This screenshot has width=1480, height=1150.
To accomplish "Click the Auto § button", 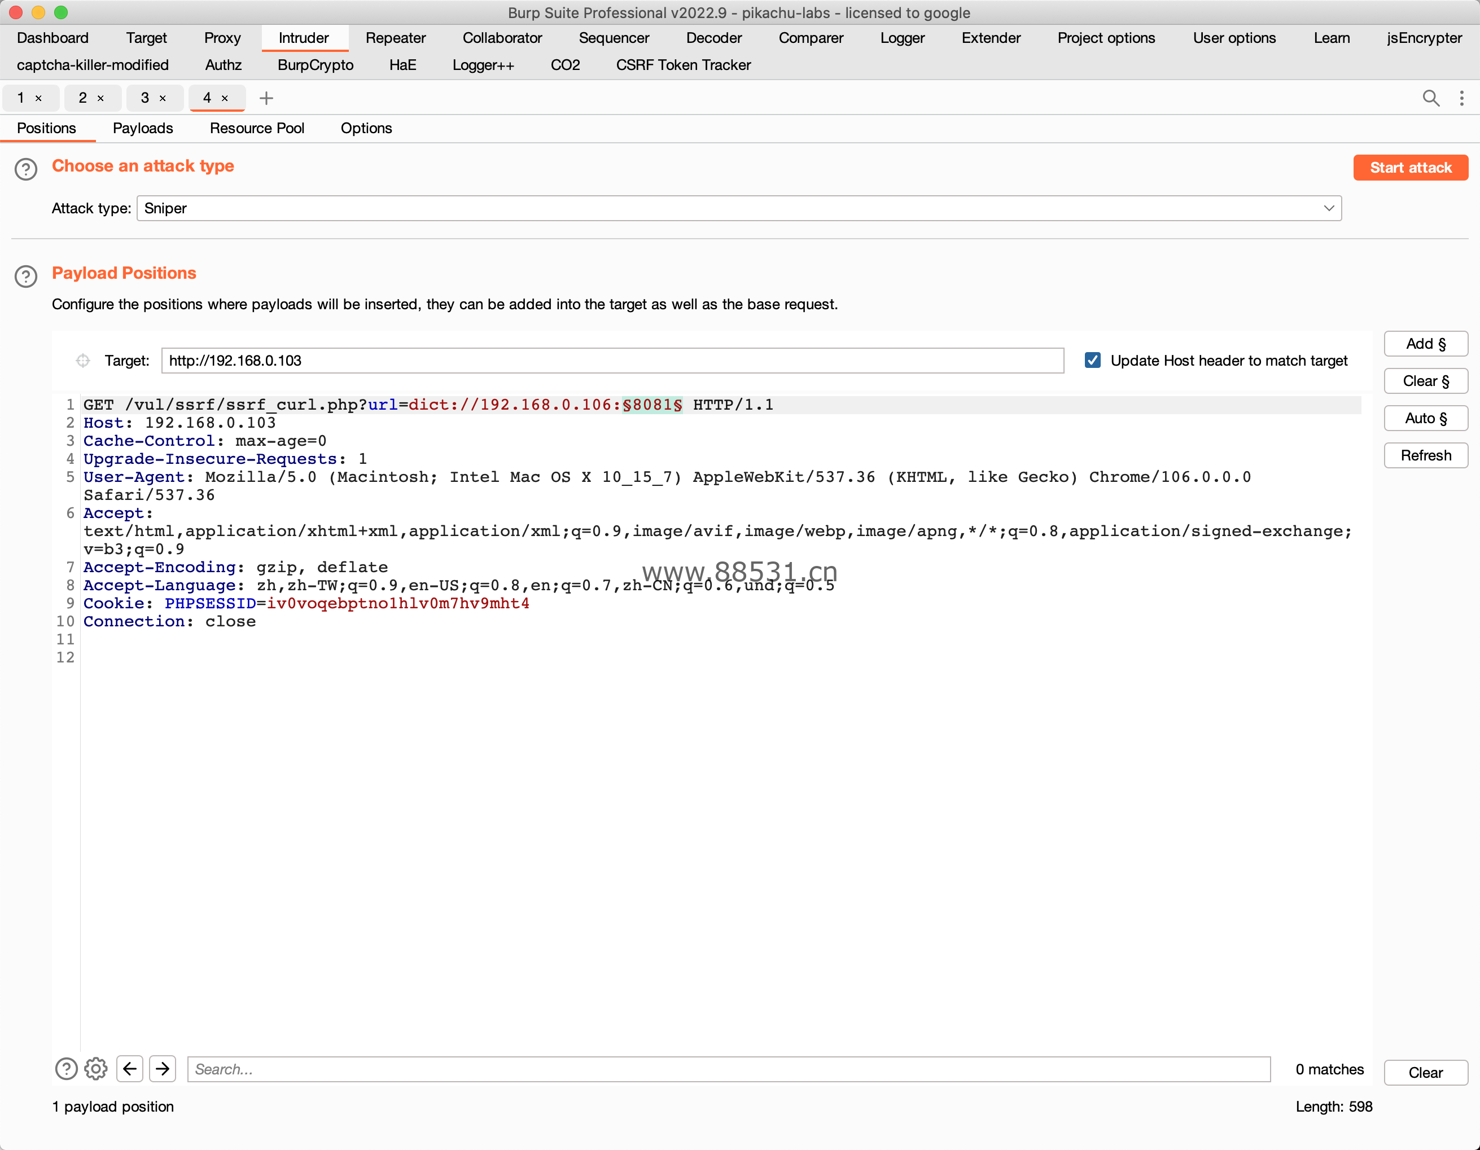I will (x=1426, y=419).
